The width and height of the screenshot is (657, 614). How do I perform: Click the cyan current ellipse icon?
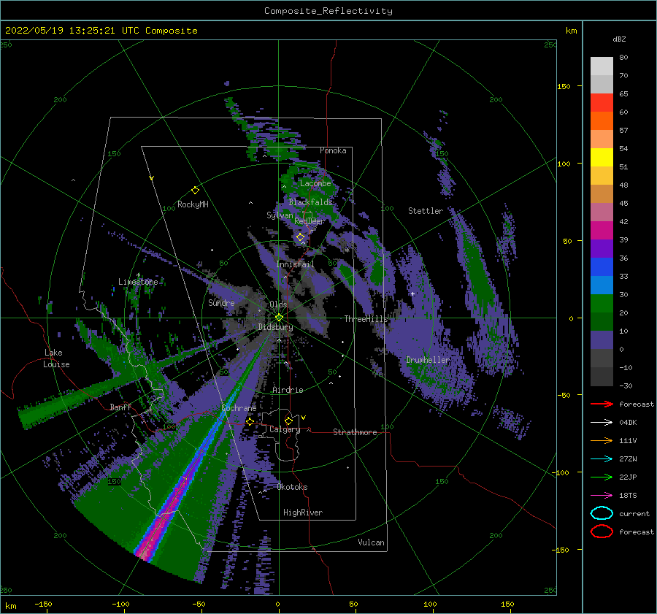point(602,513)
